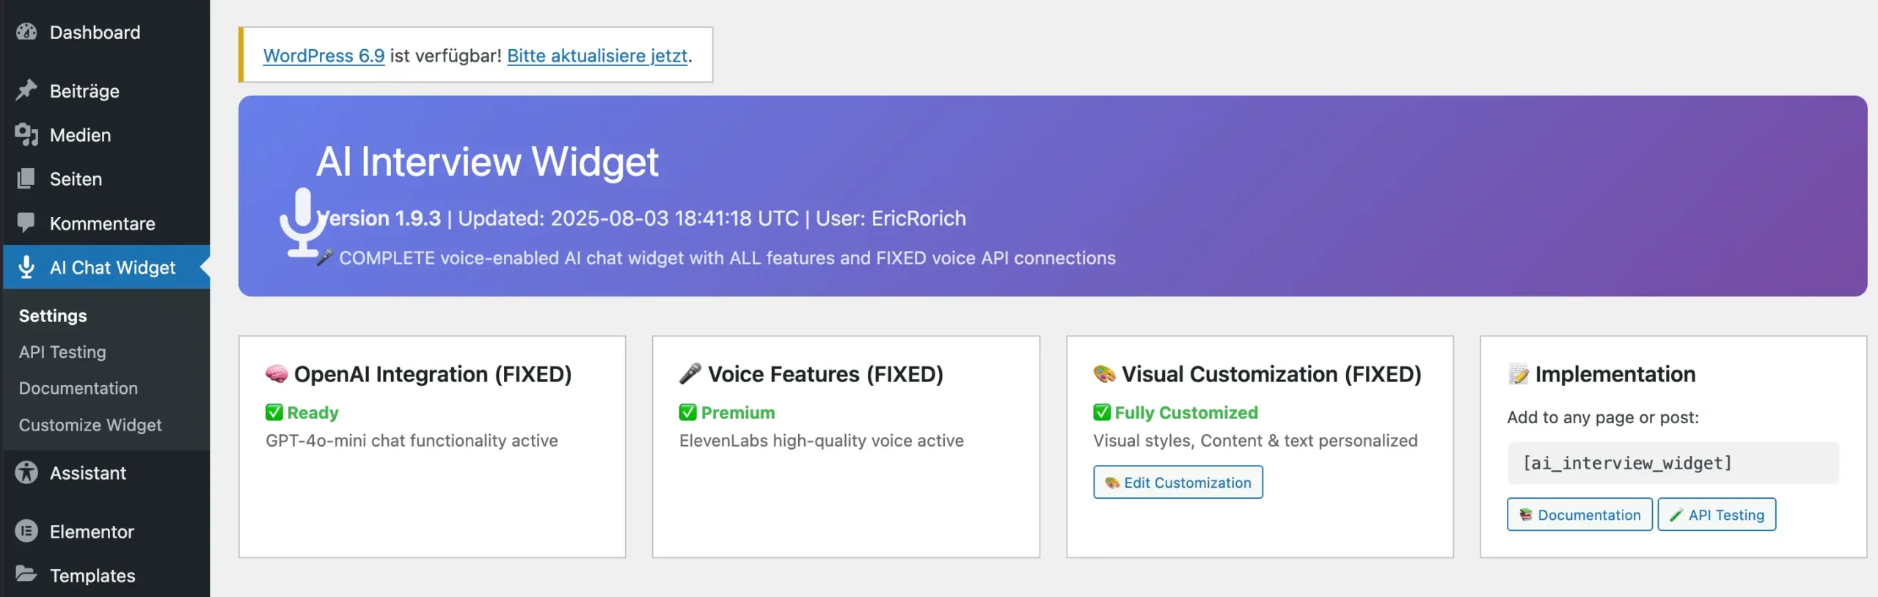
Task: Click the 'Bitte aktualisiere jetzt' update link
Action: coord(597,56)
